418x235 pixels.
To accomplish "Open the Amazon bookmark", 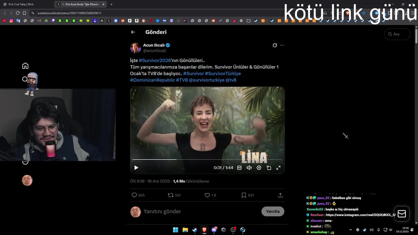I will coord(137,21).
